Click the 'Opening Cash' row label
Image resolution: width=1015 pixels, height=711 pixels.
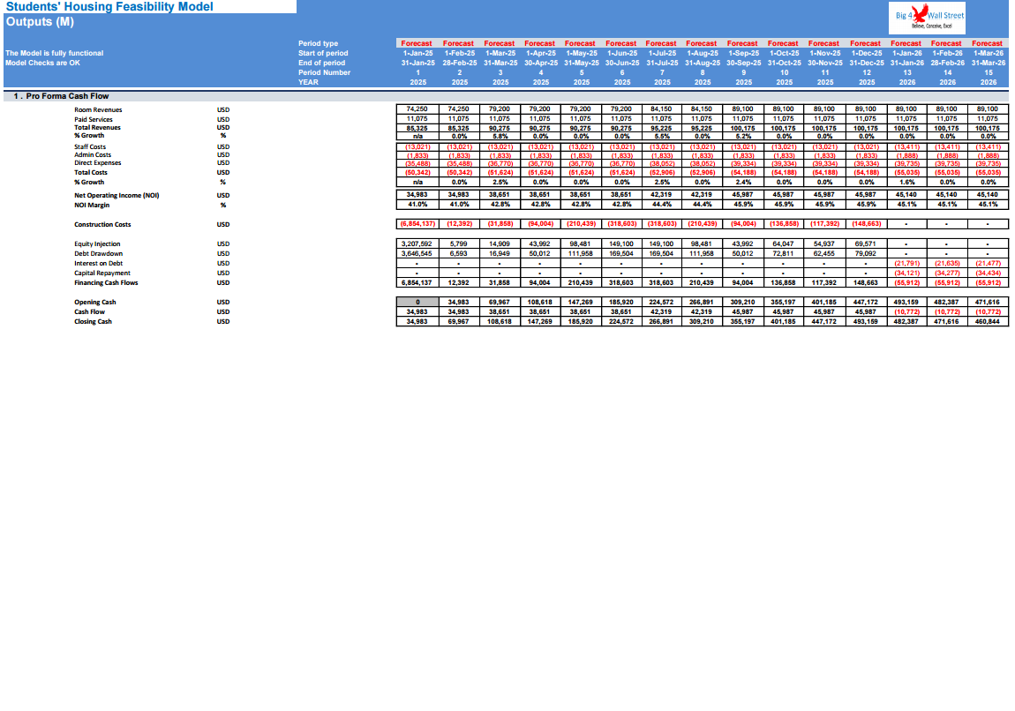pos(95,302)
